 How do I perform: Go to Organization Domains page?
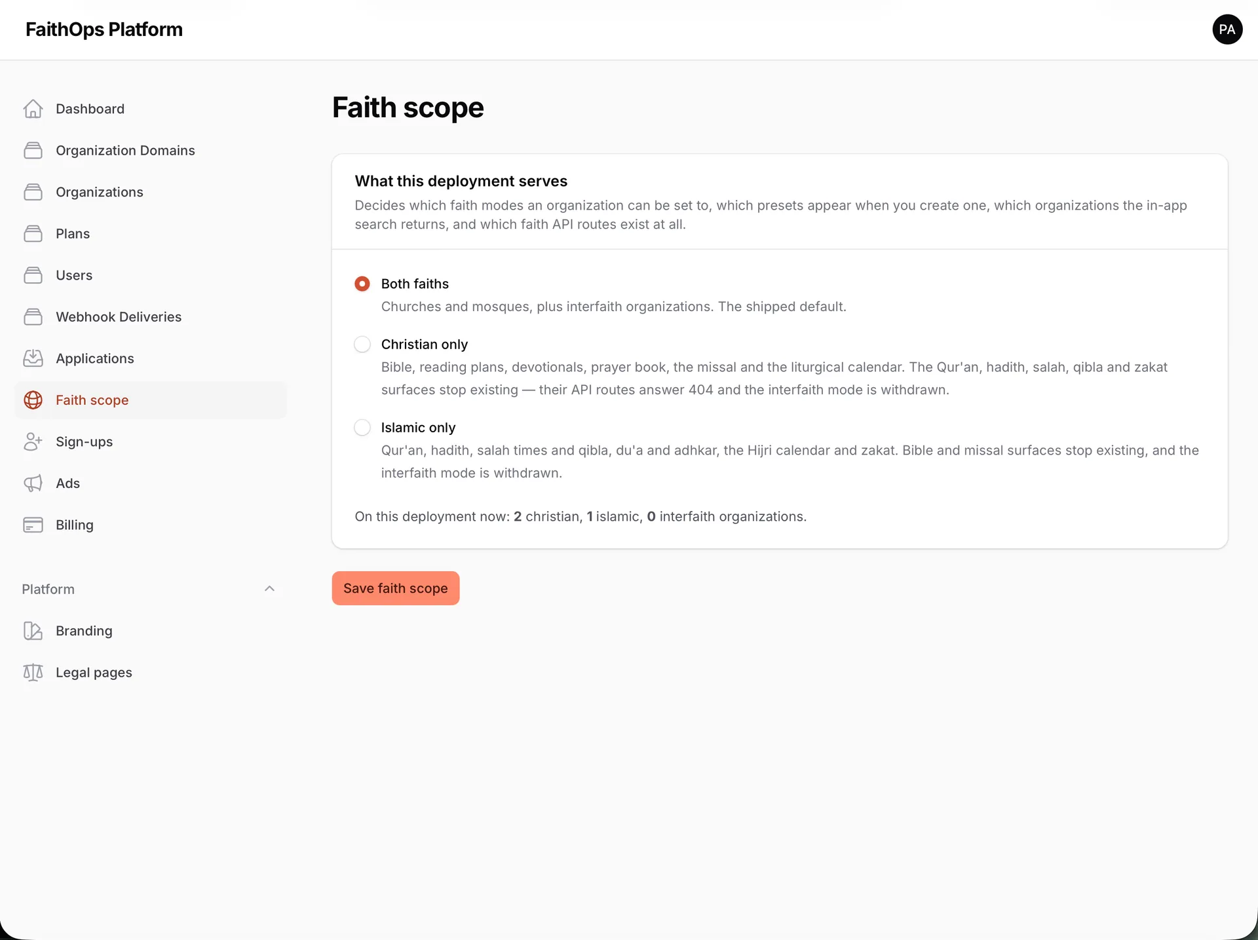pos(151,151)
